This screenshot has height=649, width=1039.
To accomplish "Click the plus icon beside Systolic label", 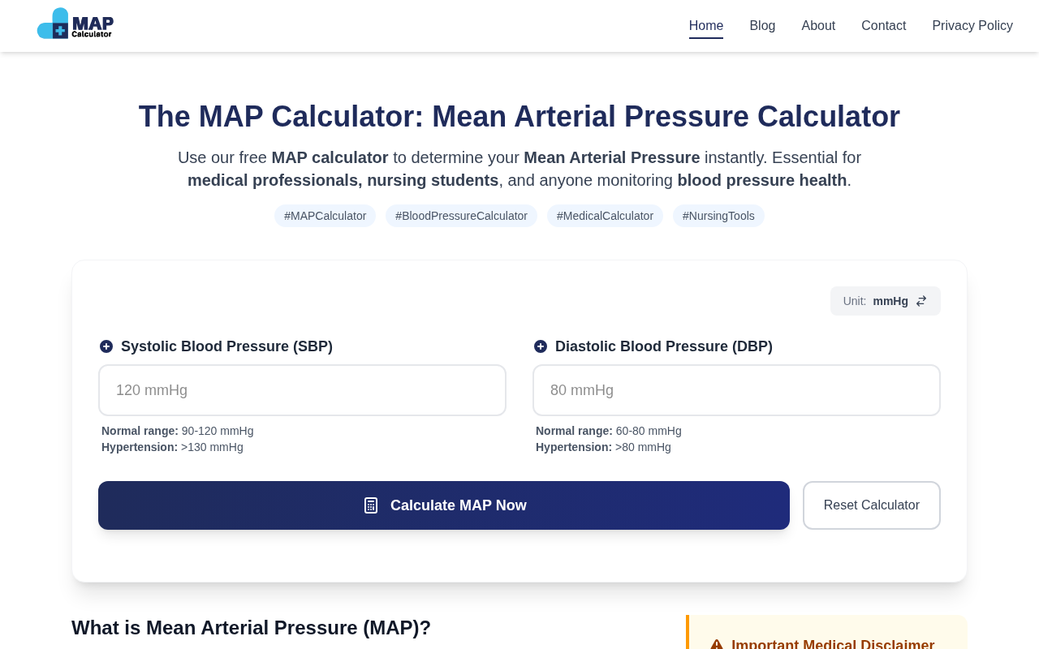I will pos(106,346).
